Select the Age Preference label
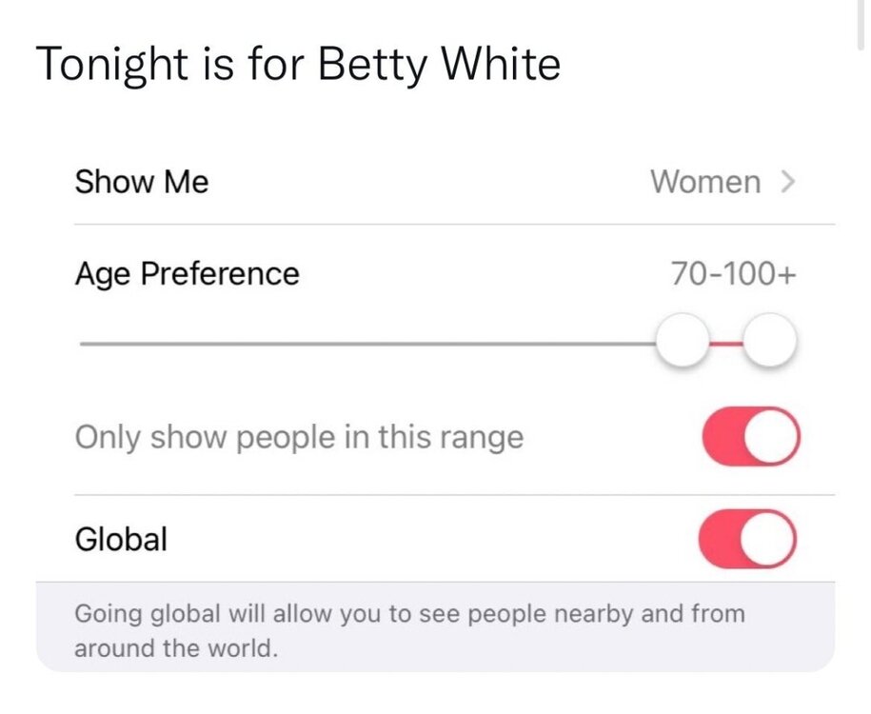The image size is (871, 714). [x=187, y=274]
